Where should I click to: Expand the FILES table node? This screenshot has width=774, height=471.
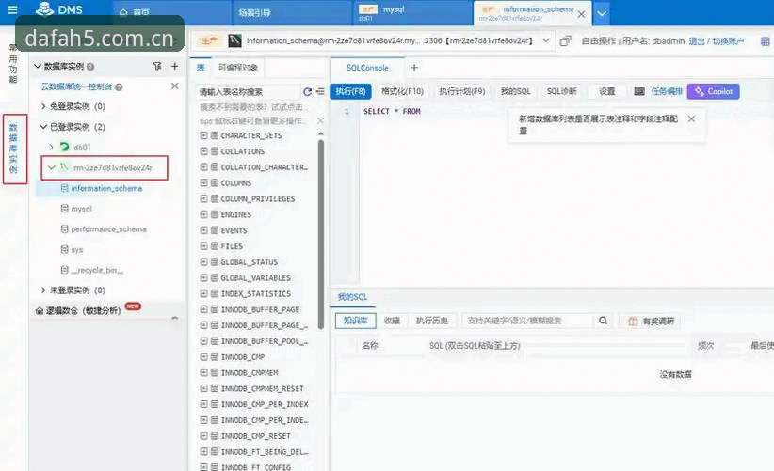click(x=204, y=246)
